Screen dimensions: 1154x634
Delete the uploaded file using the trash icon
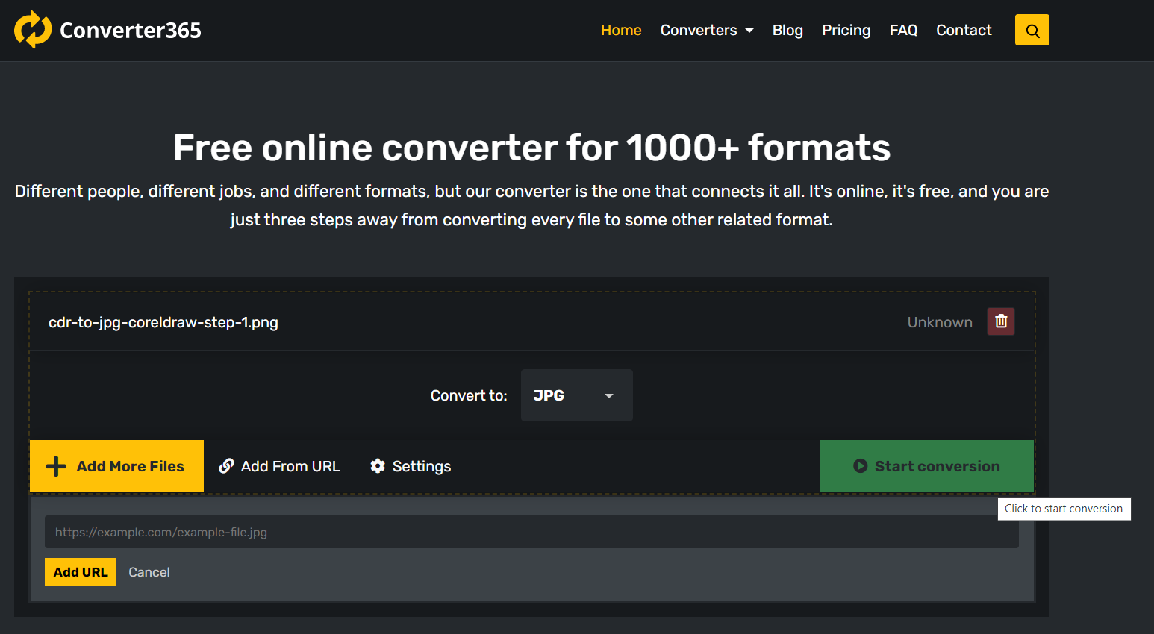point(1000,321)
